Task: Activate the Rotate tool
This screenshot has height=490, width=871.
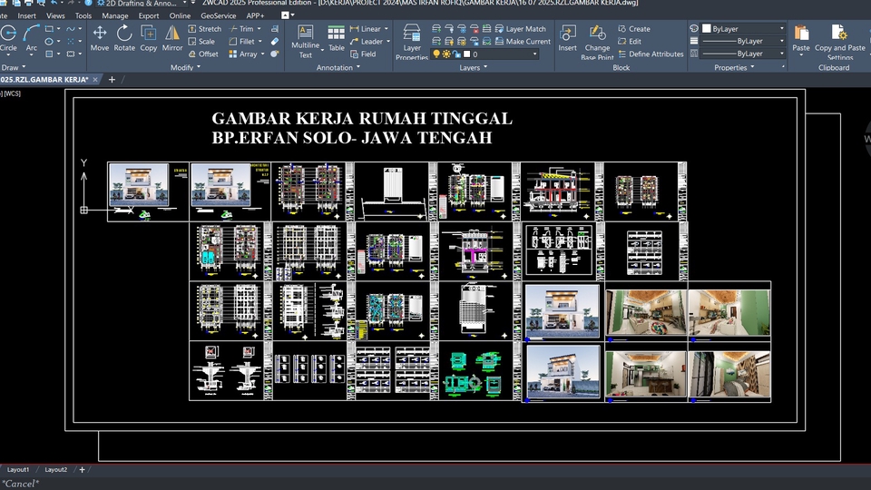Action: pyautogui.click(x=124, y=37)
